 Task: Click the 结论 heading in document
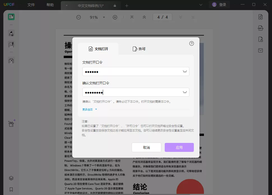140,187
